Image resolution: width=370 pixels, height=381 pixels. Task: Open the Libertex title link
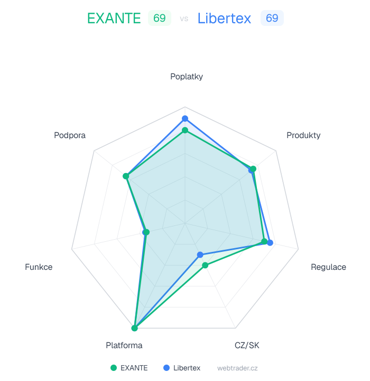(x=224, y=19)
